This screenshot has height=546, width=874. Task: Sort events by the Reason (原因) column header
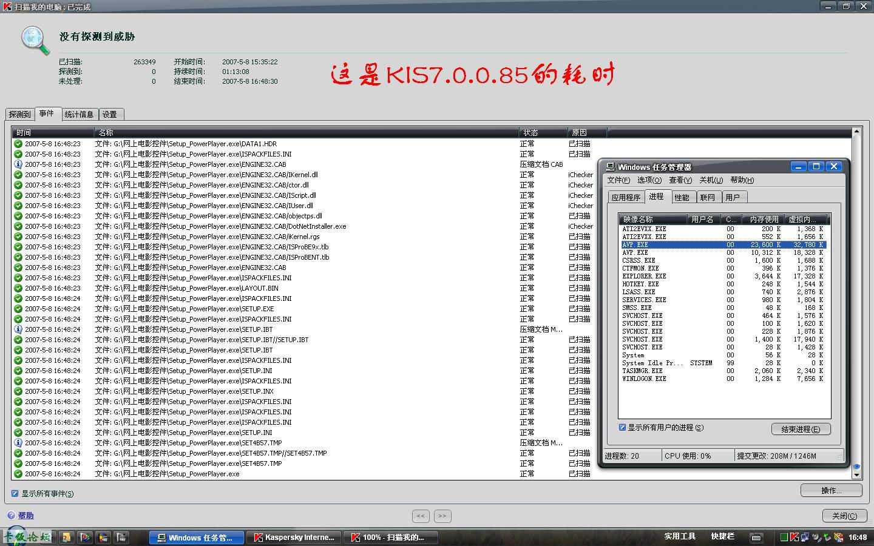(587, 132)
